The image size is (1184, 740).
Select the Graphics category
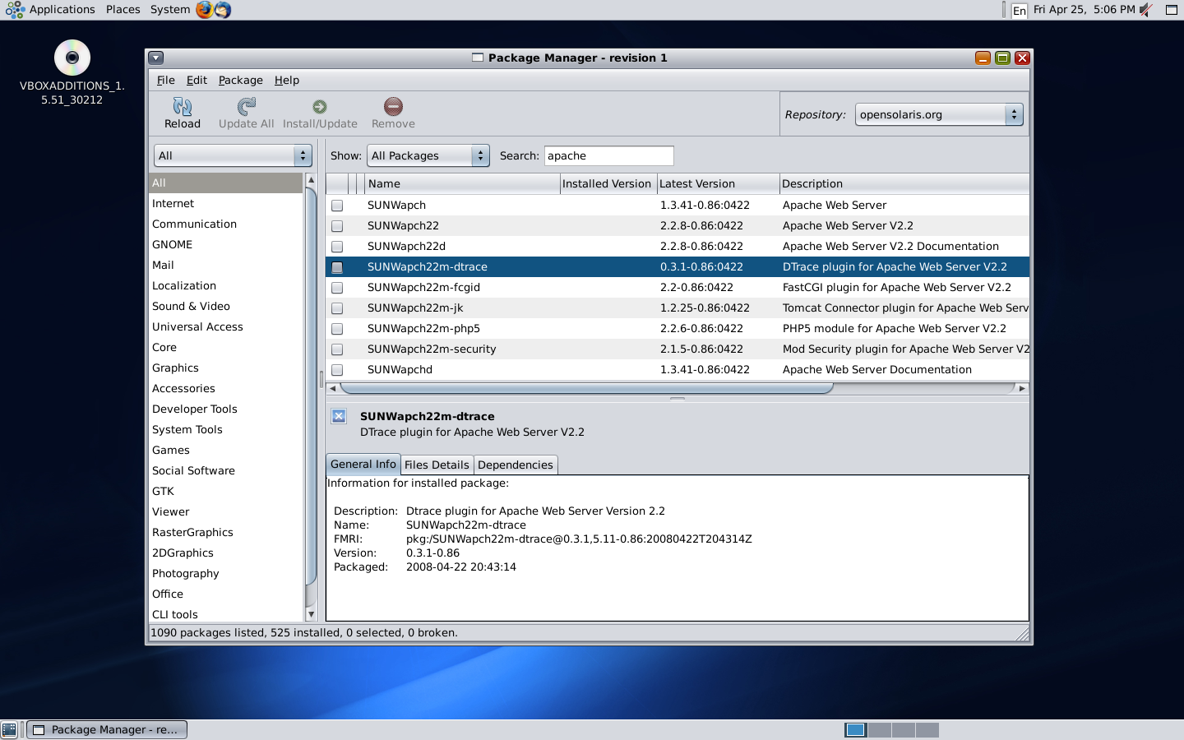coord(226,368)
